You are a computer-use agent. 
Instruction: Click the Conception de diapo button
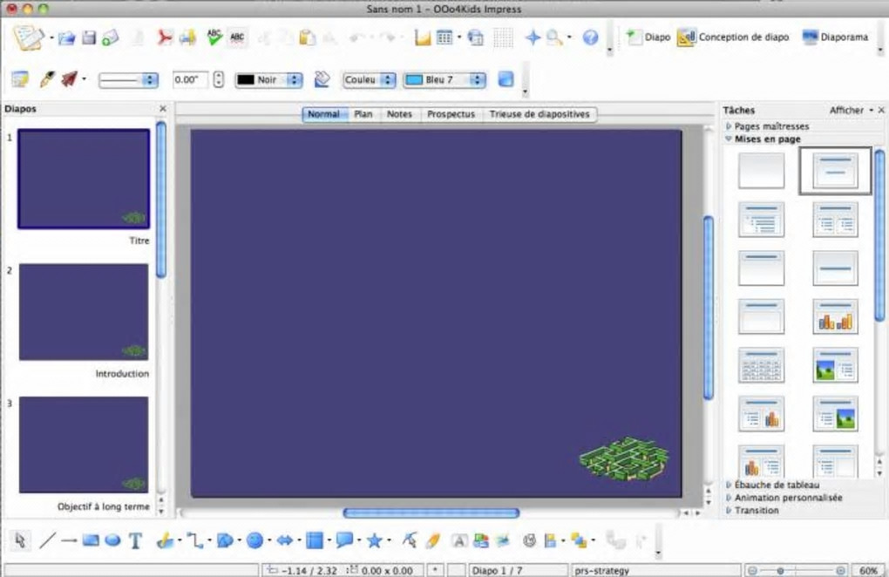click(732, 37)
